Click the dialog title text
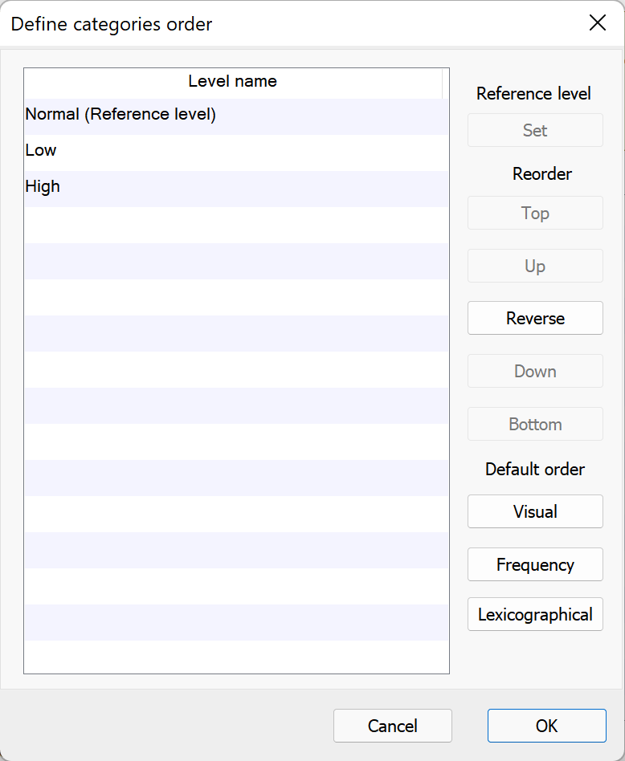 (112, 24)
